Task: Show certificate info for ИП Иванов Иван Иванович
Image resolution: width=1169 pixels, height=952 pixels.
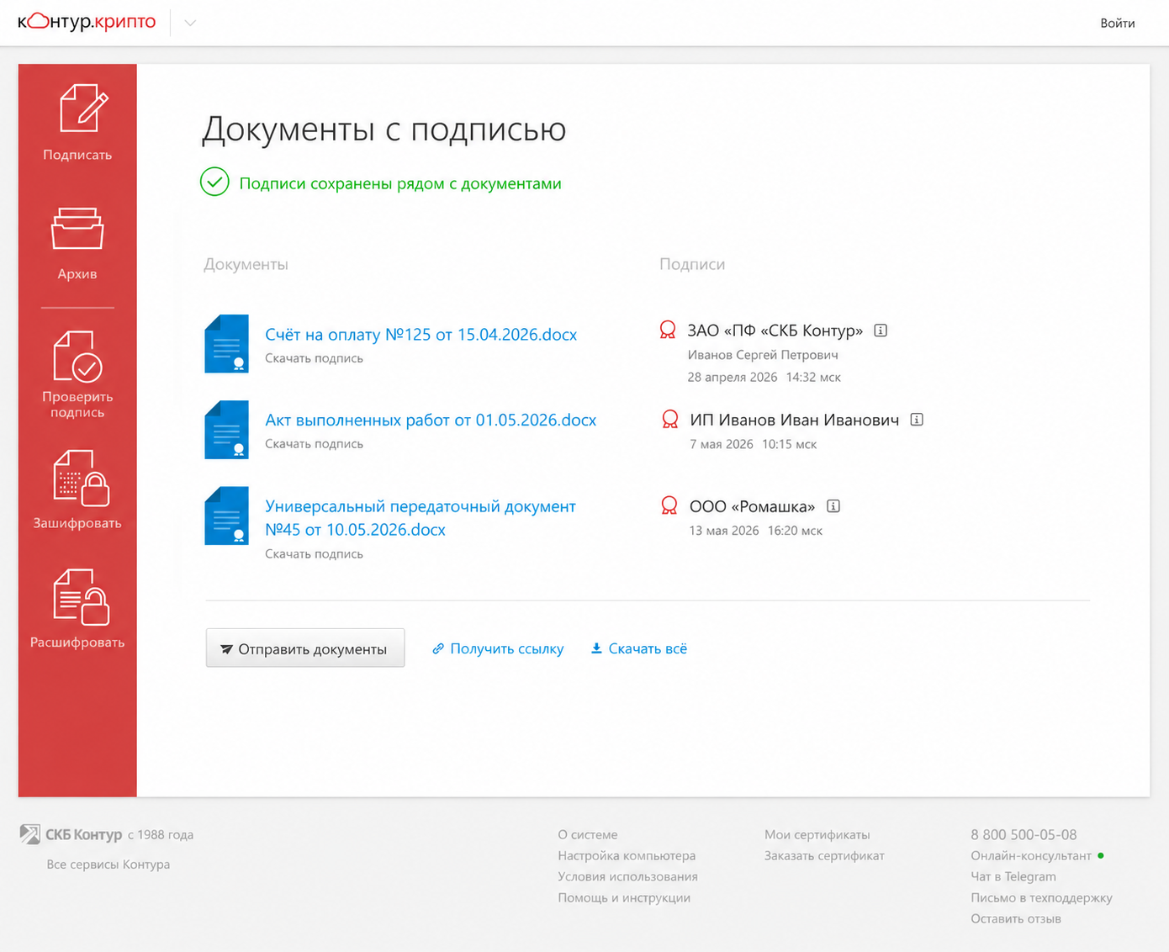Action: 917,420
